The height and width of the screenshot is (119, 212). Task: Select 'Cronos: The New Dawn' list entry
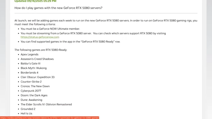point(35,86)
